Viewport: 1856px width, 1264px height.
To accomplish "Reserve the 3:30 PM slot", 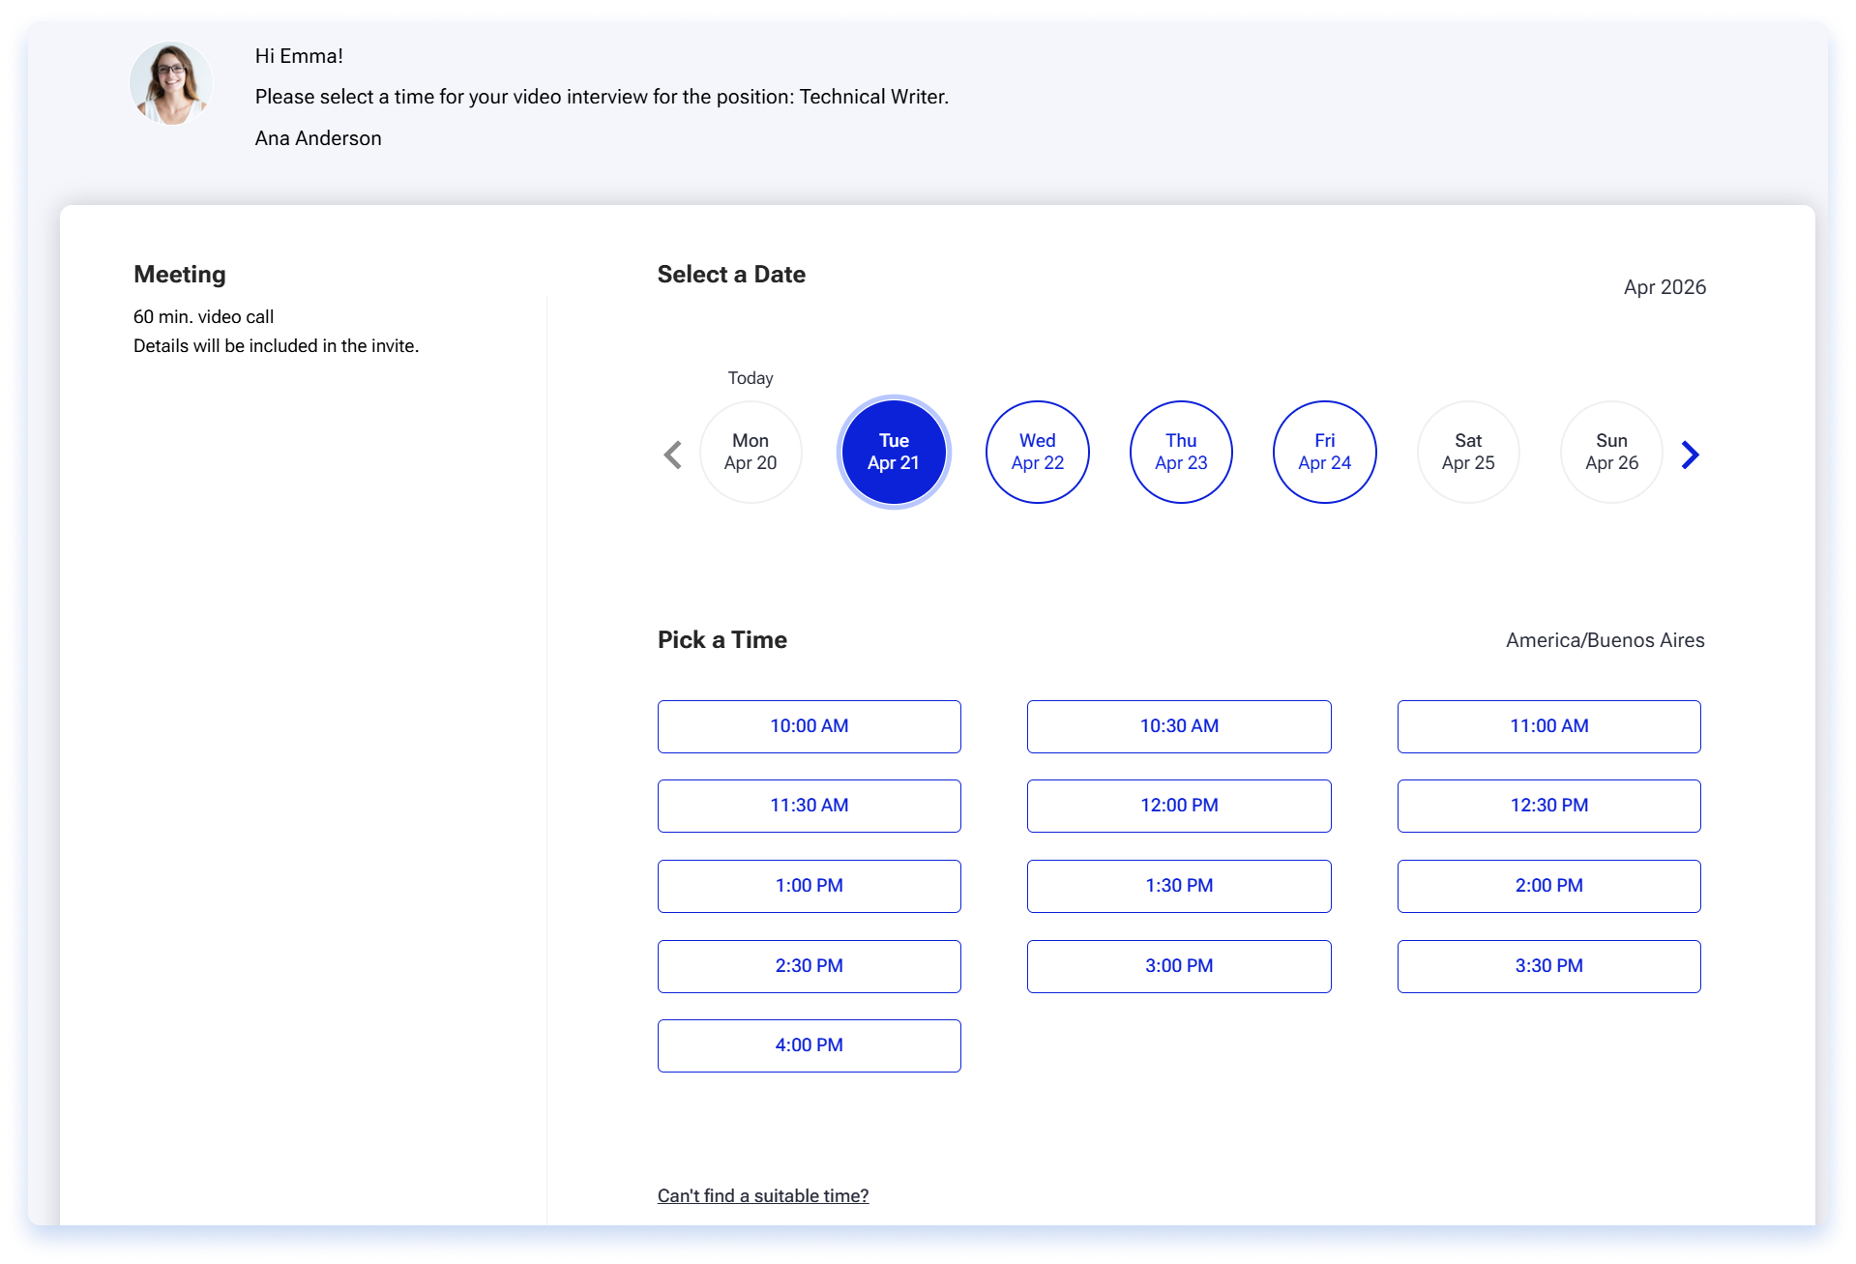I will [x=1549, y=966].
